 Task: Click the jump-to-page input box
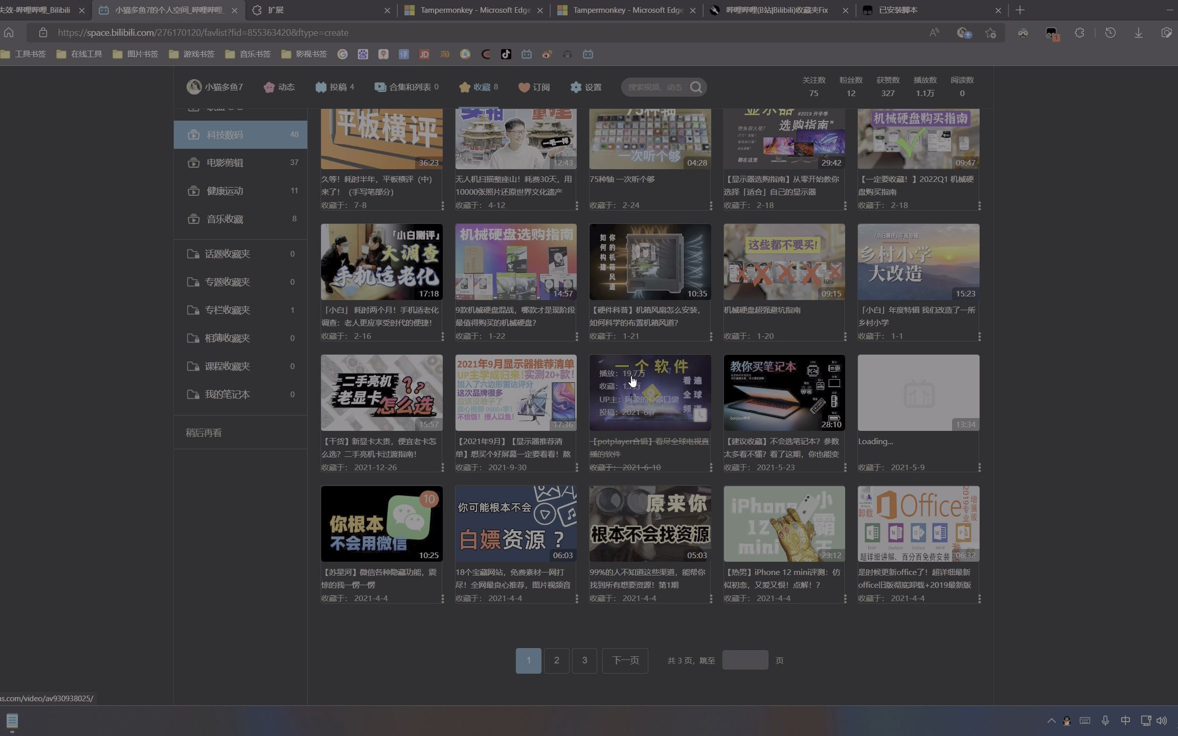click(x=745, y=660)
